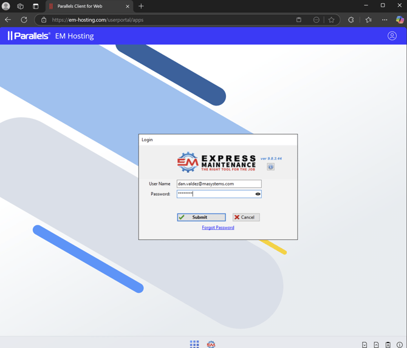Open the info icon at bottom right
The width and height of the screenshot is (407, 348).
click(x=399, y=344)
